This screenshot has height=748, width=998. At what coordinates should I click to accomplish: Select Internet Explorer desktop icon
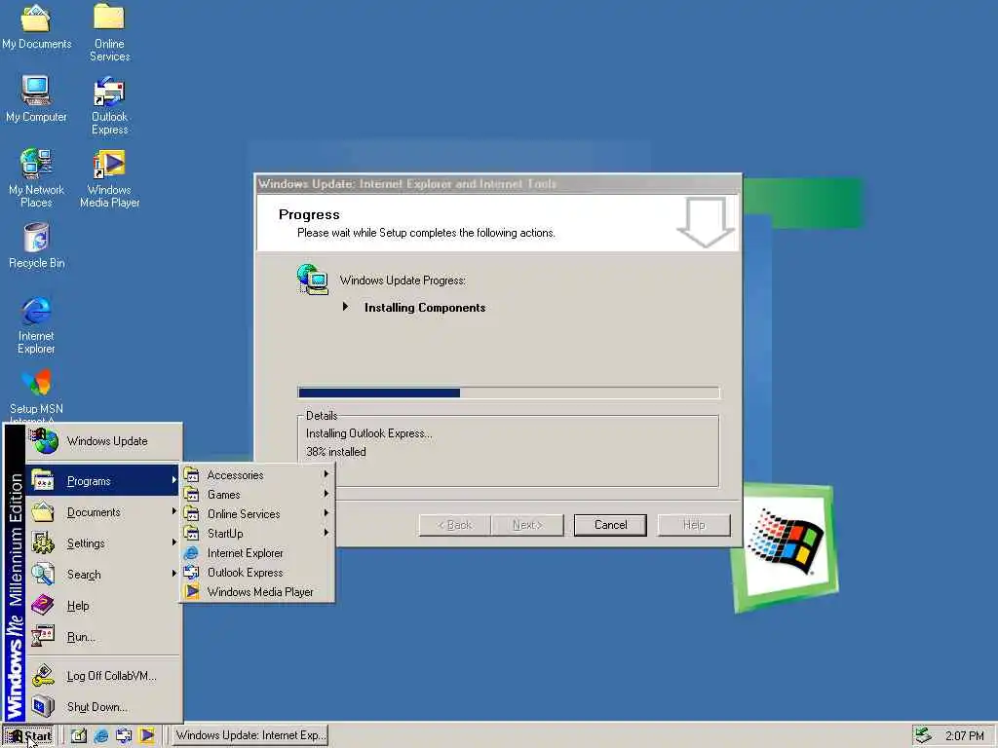tap(36, 324)
